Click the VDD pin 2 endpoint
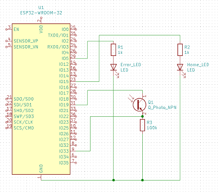218x192 pixels. pyautogui.click(x=41, y=18)
